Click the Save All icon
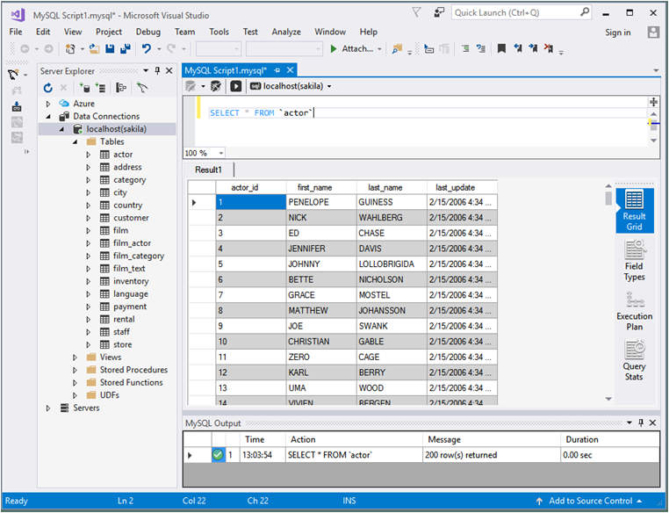 click(x=125, y=49)
